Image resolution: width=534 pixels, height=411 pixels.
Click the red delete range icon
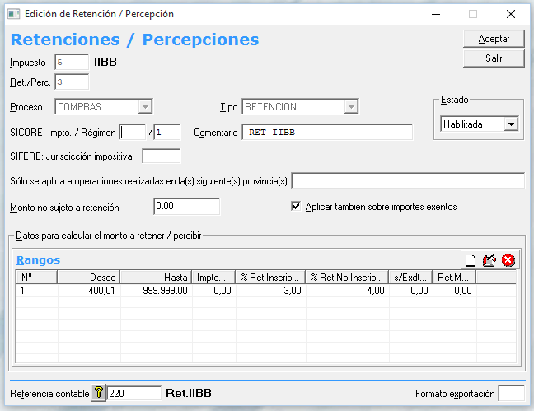click(x=508, y=260)
